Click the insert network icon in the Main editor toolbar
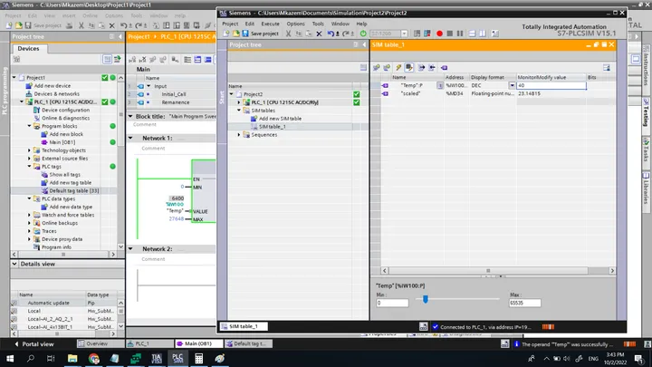Viewport: 652px width, 367px height. 132,60
